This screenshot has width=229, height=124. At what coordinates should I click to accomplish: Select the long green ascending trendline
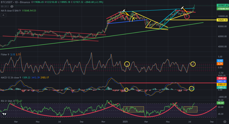point(101,36)
